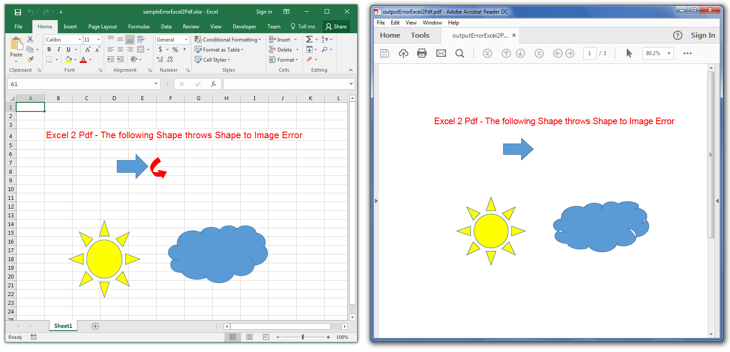The height and width of the screenshot is (352, 730).
Task: Expand the General number format dropdown
Action: tap(186, 39)
